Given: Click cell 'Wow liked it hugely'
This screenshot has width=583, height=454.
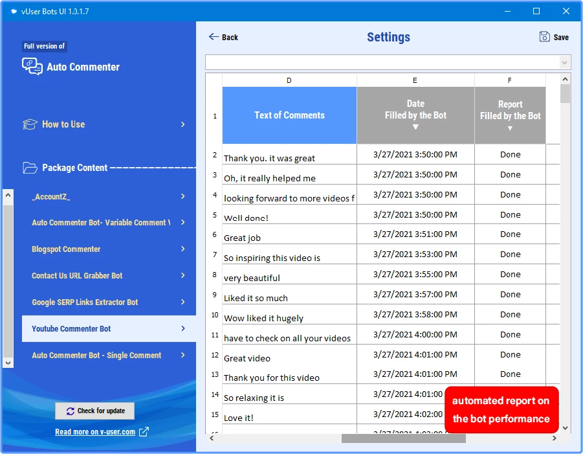Looking at the screenshot, I should pyautogui.click(x=289, y=315).
